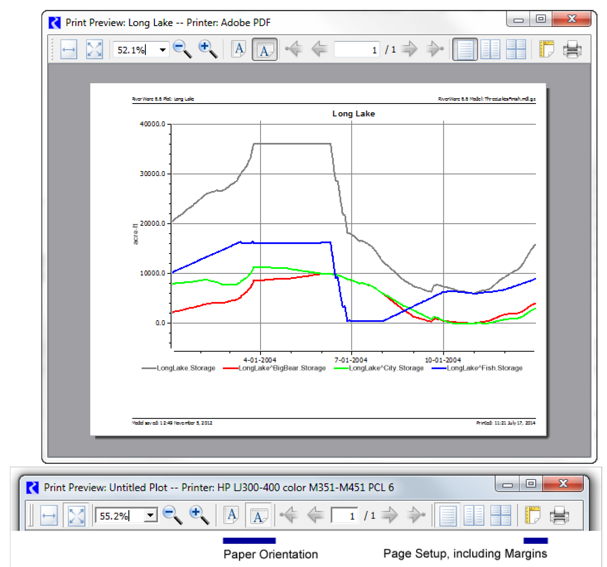
Task: Open Page Setup in Untitled Plot toolbar
Action: [532, 515]
